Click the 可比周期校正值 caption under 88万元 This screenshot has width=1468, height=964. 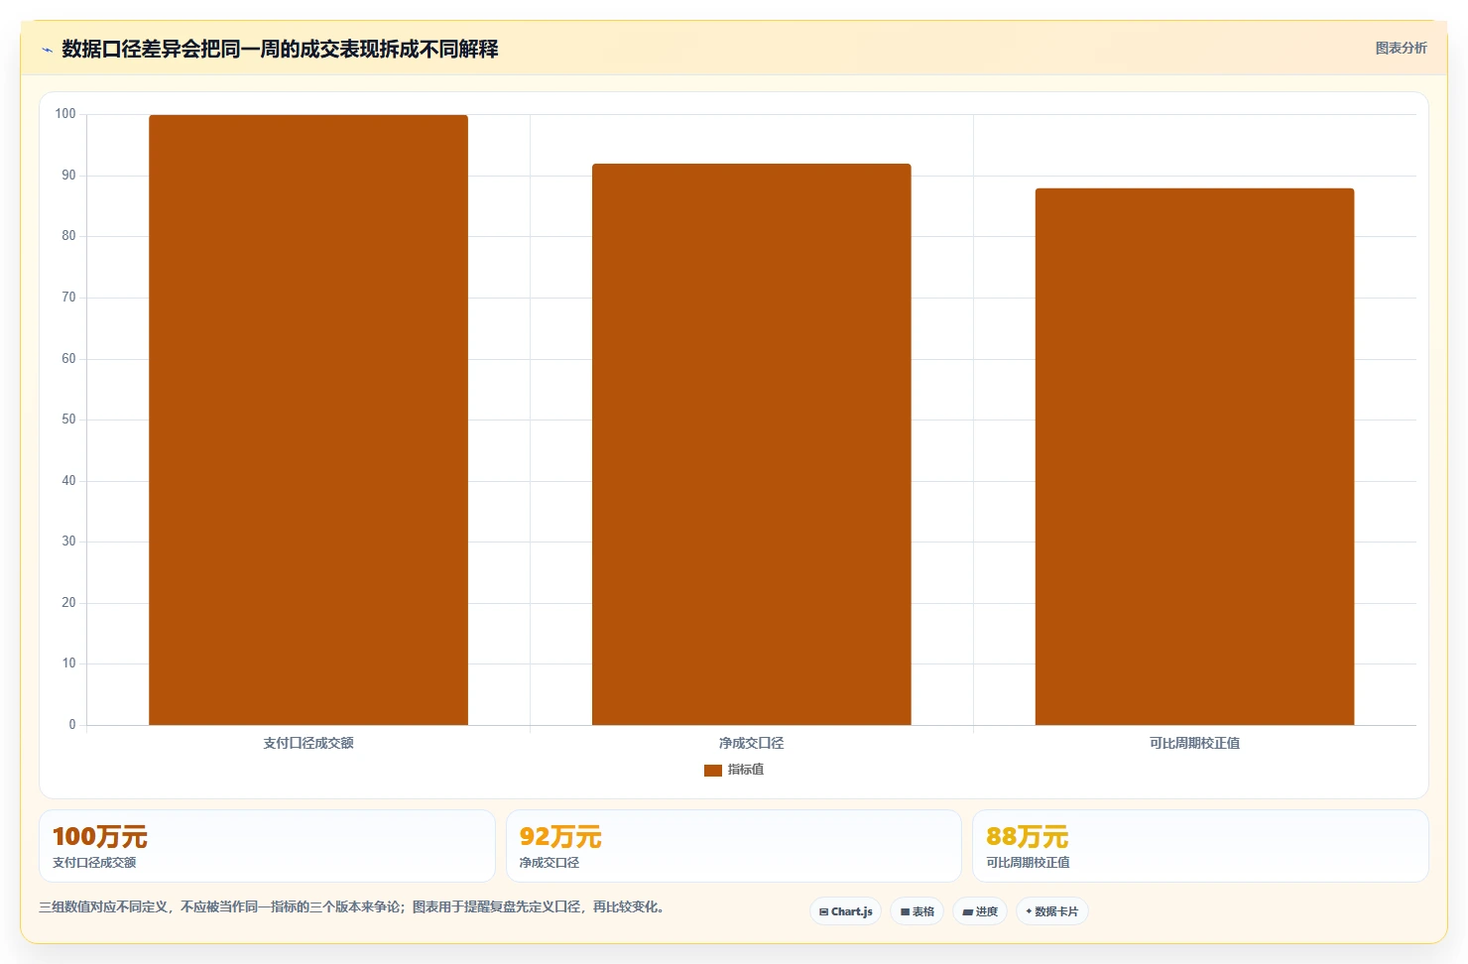(1028, 863)
